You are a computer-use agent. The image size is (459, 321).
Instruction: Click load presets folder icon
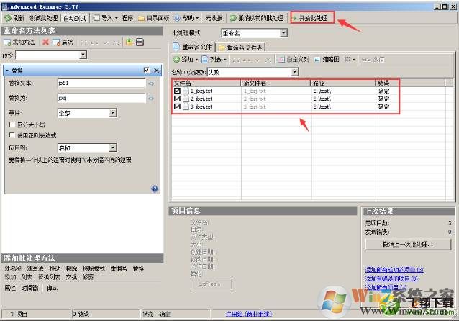click(x=129, y=42)
